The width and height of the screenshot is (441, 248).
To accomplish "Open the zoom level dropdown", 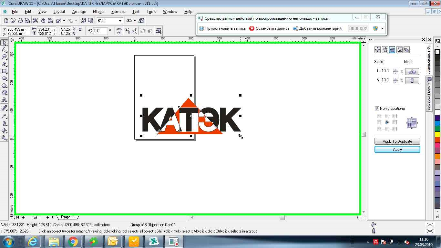I will tap(120, 21).
